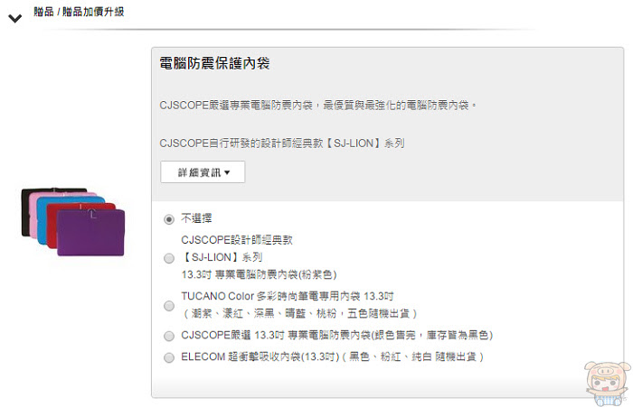This screenshot has height=407, width=633.
Task: Click the ELECOM 超衝擊吸收內袋 label text
Action: [x=332, y=357]
